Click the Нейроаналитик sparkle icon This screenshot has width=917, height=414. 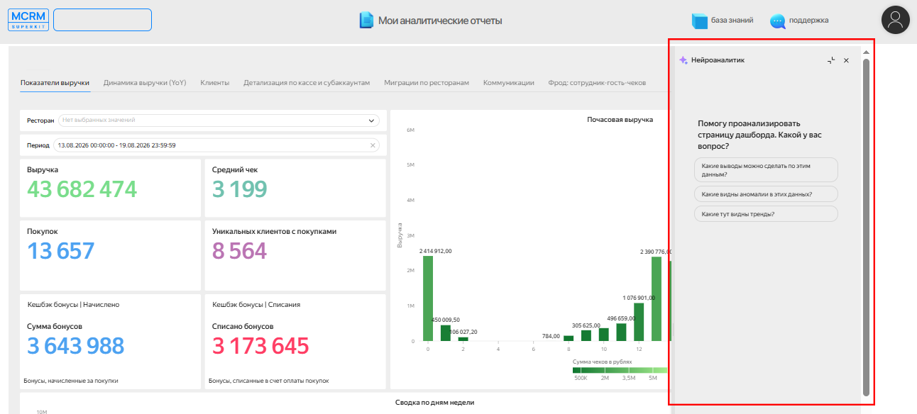click(x=683, y=60)
